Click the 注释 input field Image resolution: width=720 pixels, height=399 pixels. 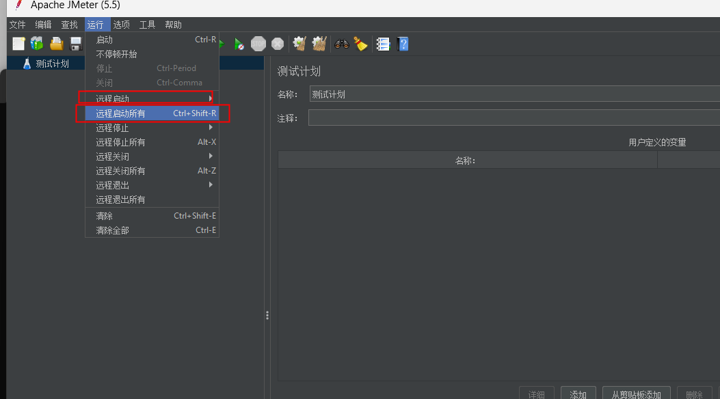[x=514, y=118]
